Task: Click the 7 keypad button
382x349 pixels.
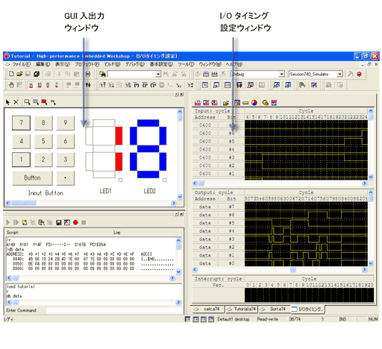Action: pyautogui.click(x=21, y=123)
